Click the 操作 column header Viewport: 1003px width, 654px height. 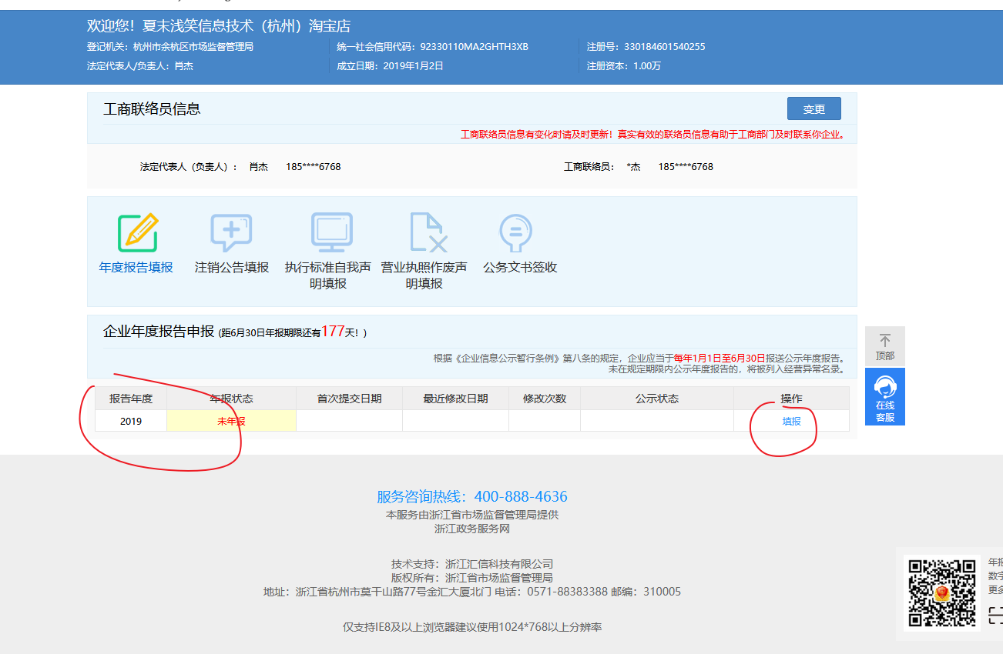(791, 399)
